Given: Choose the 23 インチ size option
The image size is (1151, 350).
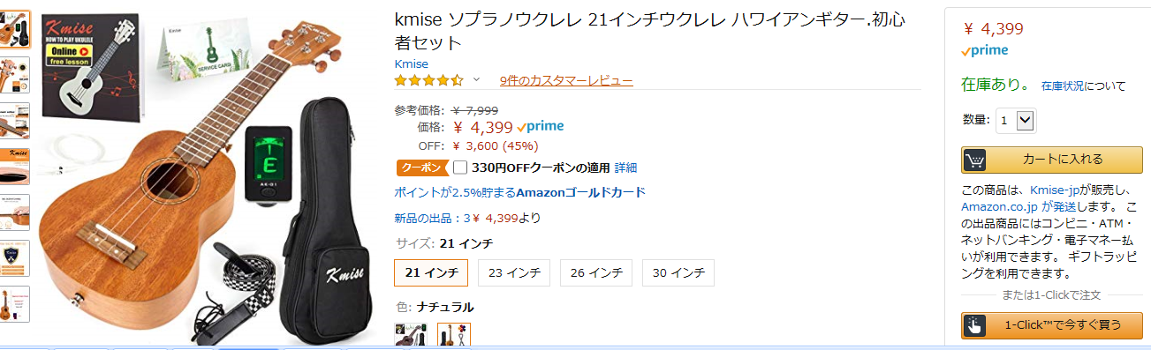Looking at the screenshot, I should point(514,272).
